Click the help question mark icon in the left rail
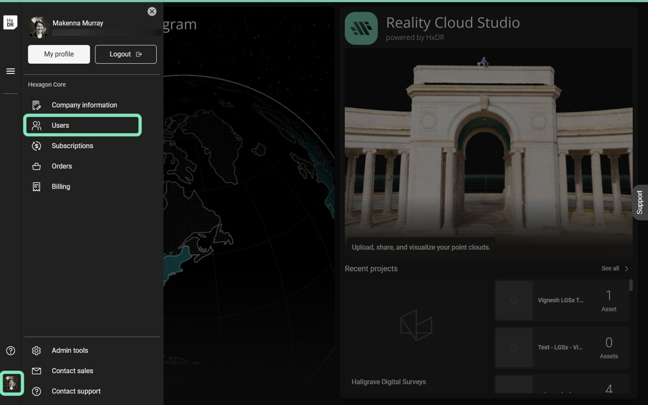Image resolution: width=648 pixels, height=405 pixels. point(10,351)
